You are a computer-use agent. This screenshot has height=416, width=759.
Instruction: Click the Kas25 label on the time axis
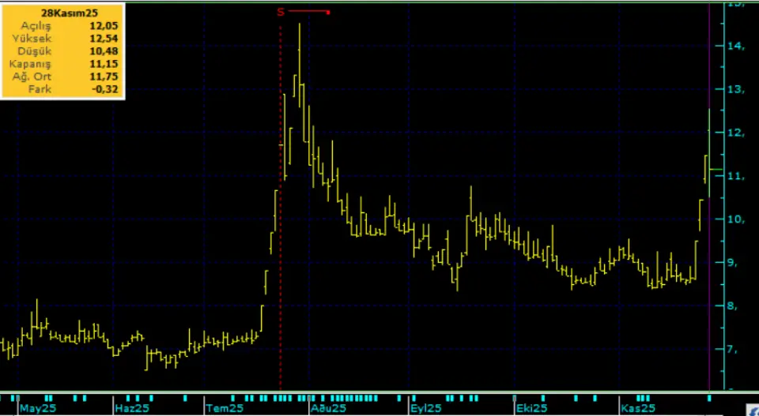pyautogui.click(x=636, y=408)
